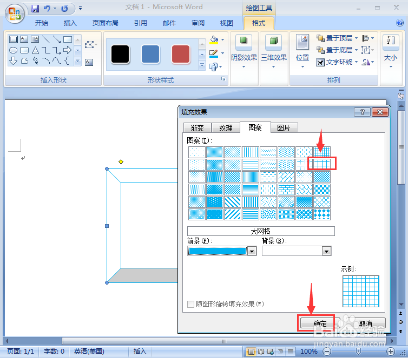Click zoom in plus button
Image resolution: width=408 pixels, height=358 pixels.
390,352
